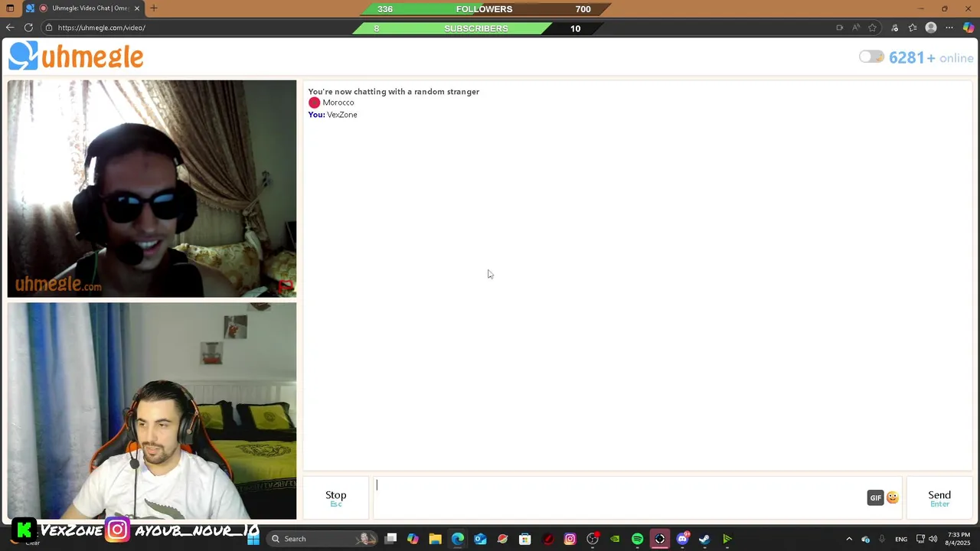Open NVIDIA app from the taskbar
The width and height of the screenshot is (980, 551).
click(615, 539)
